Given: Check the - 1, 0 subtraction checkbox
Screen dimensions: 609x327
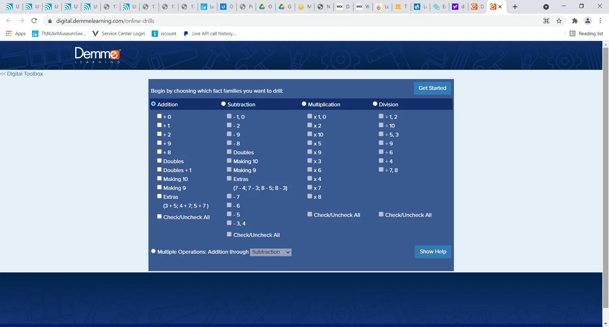Looking at the screenshot, I should point(229,116).
